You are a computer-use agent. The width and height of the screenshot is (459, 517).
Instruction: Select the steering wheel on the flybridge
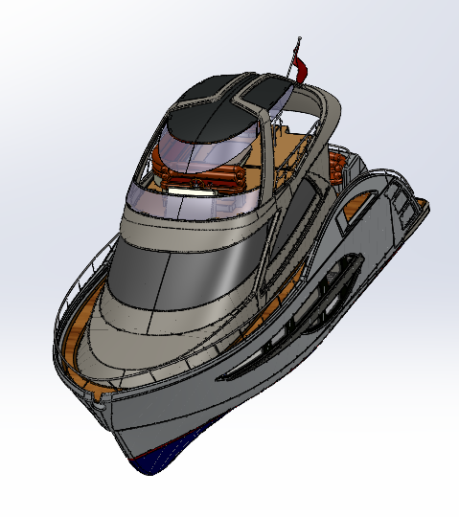[197, 184]
